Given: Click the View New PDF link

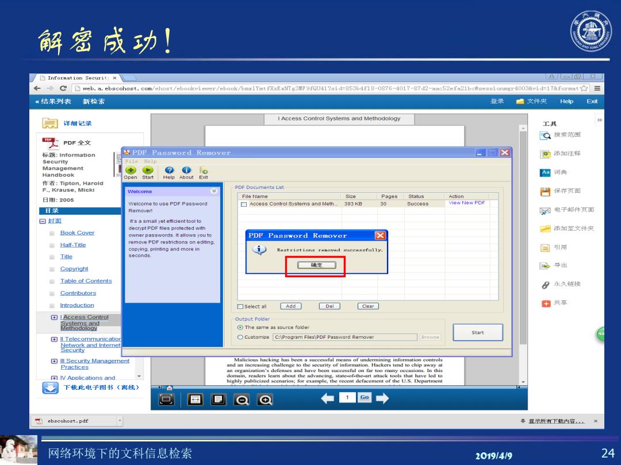Looking at the screenshot, I should 466,203.
